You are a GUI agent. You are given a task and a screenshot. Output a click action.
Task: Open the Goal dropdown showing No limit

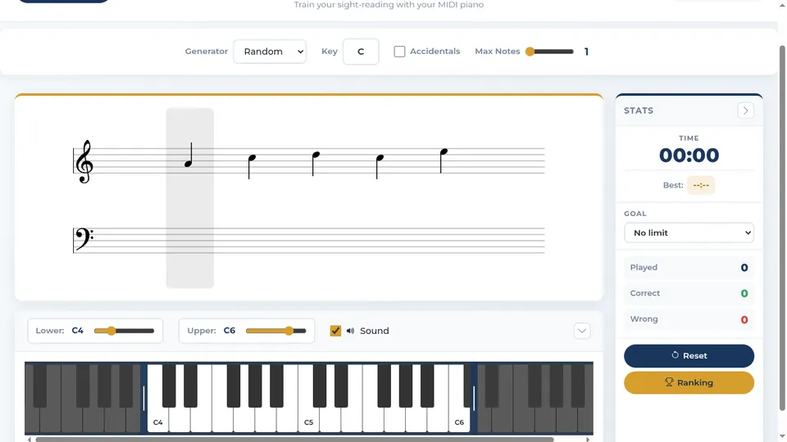point(689,233)
